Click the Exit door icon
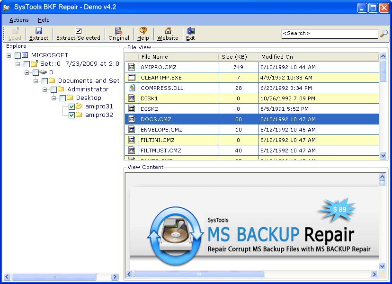Viewport: 392px width, 284px height. pyautogui.click(x=191, y=30)
